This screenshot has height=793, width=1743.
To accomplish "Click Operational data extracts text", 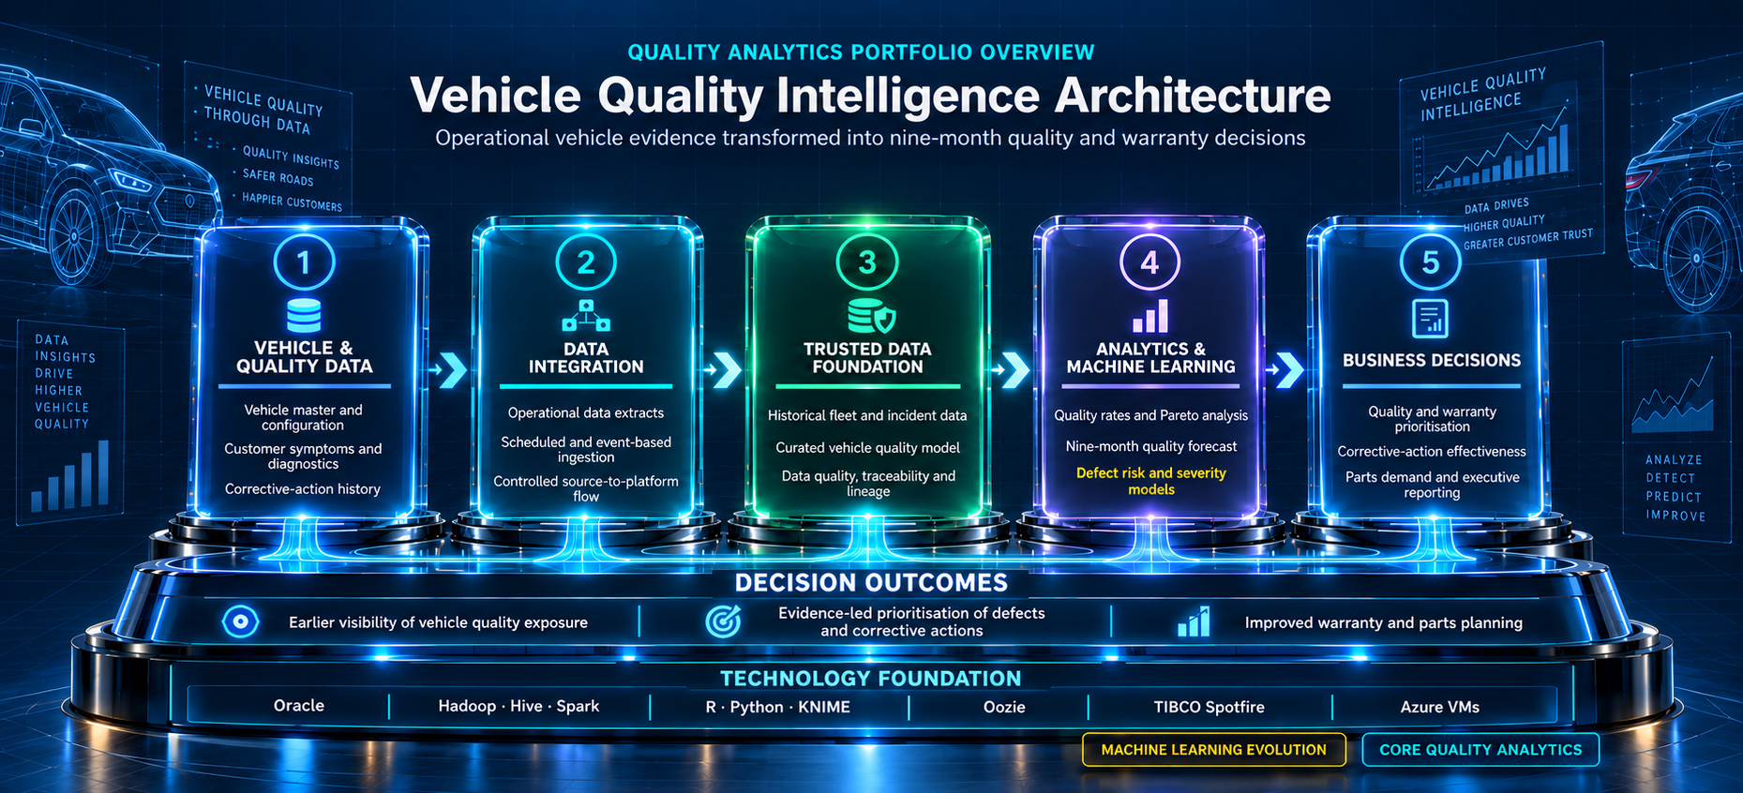I will 586,412.
